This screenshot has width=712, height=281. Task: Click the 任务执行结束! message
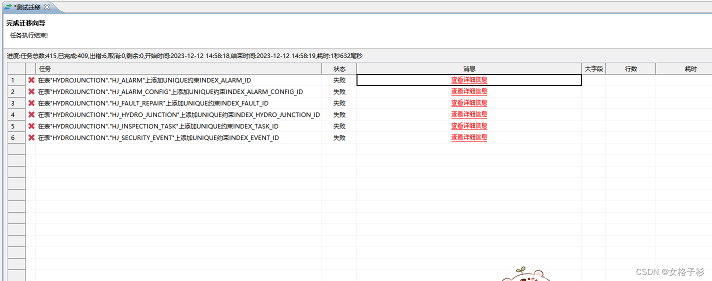coord(29,35)
